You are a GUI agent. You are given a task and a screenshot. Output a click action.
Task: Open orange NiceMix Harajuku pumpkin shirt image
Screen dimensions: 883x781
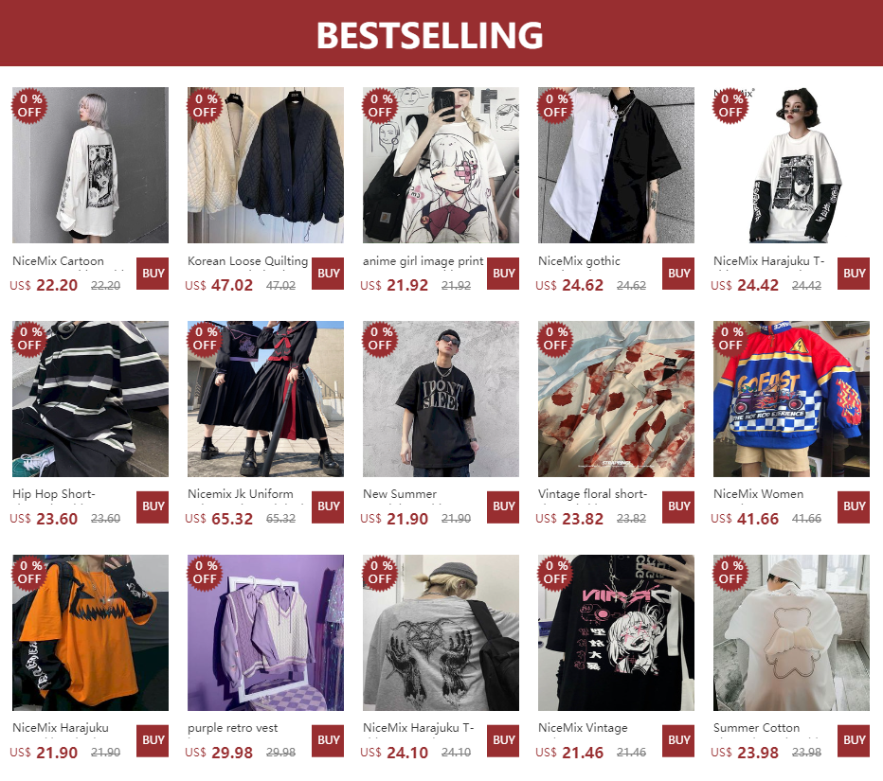point(90,633)
